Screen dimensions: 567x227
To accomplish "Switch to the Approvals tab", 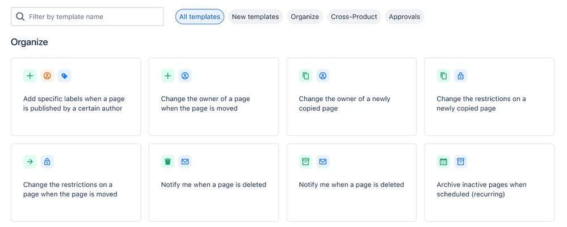I will pos(405,16).
